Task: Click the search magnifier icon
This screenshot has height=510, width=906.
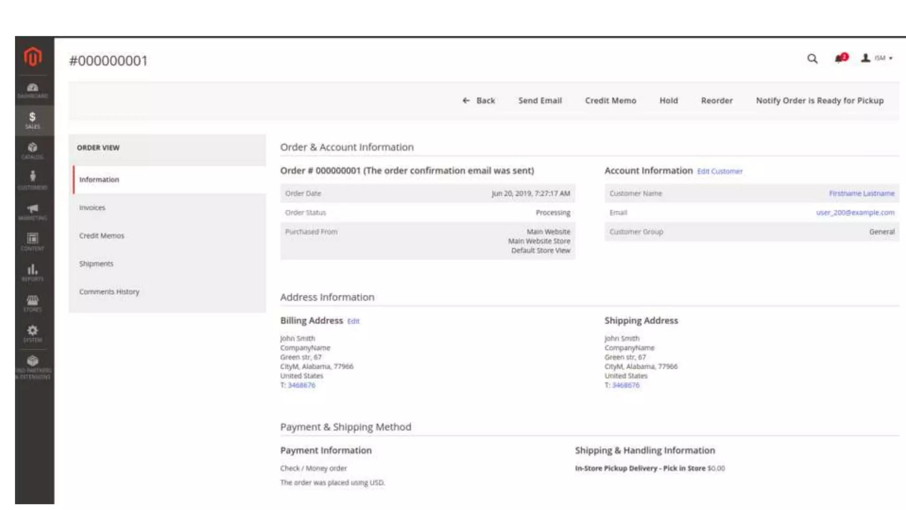Action: pos(812,59)
